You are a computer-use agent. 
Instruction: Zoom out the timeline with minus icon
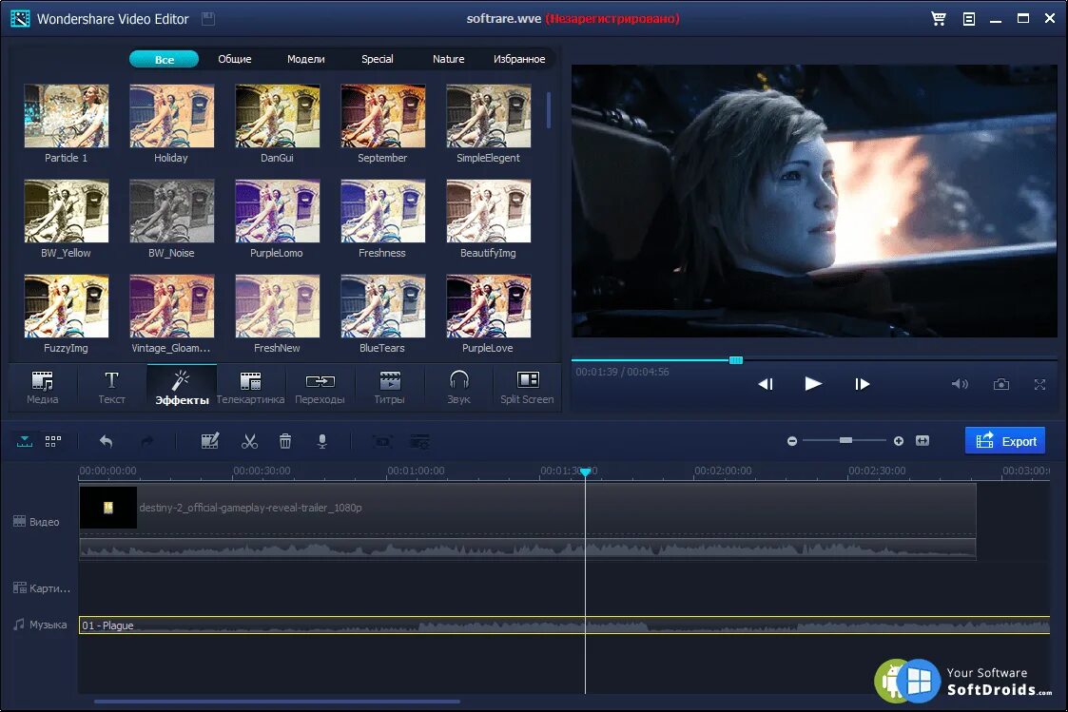tap(792, 441)
